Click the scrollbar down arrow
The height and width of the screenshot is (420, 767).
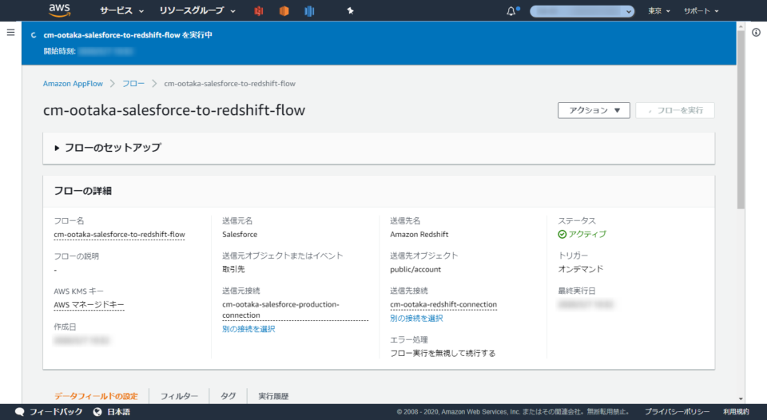pos(741,399)
